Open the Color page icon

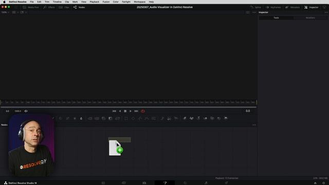click(185, 183)
